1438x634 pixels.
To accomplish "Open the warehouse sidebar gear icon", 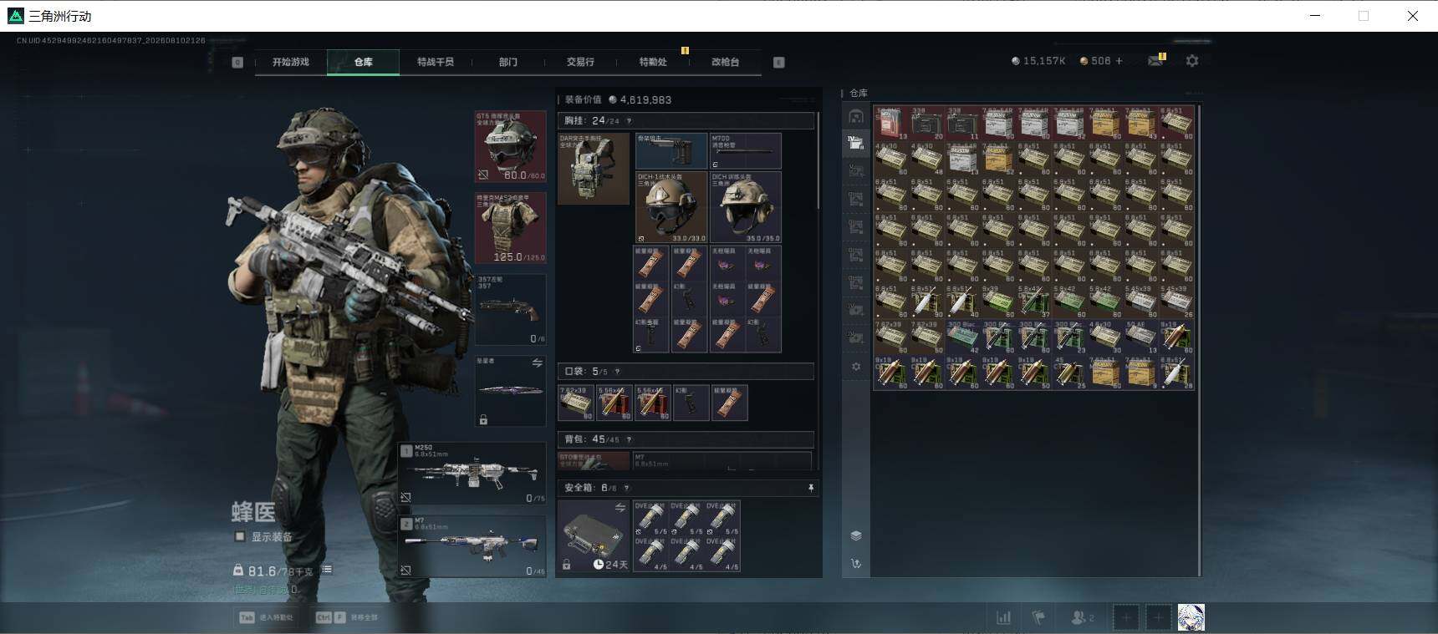I will (x=856, y=367).
